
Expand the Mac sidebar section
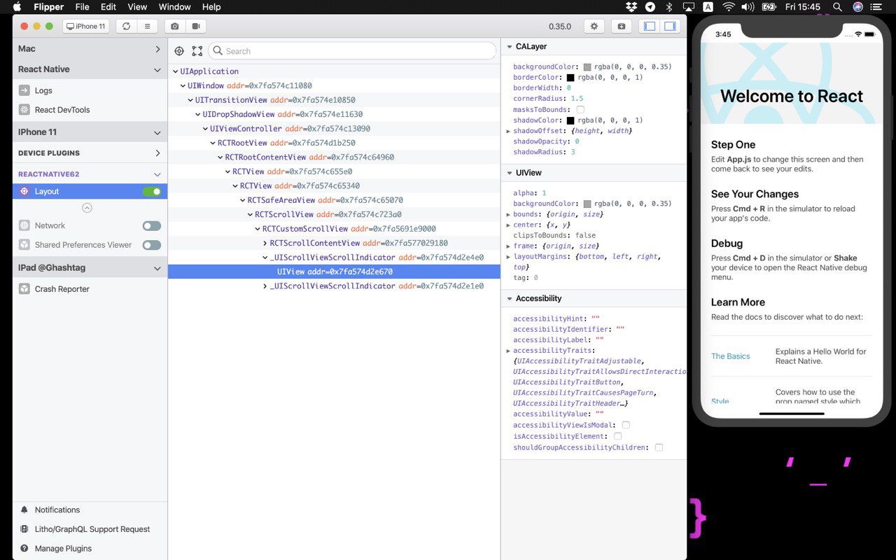(157, 49)
